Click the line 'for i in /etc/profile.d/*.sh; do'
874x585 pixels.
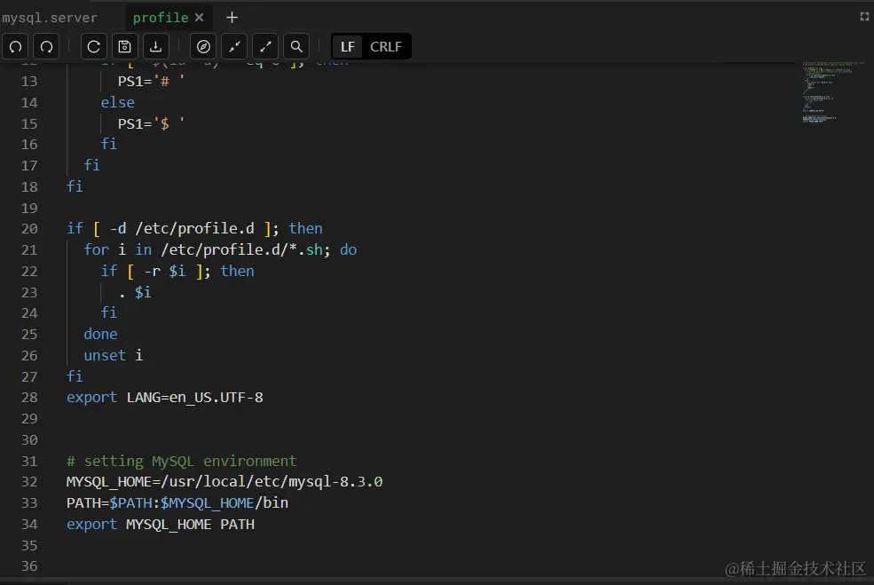coord(220,249)
